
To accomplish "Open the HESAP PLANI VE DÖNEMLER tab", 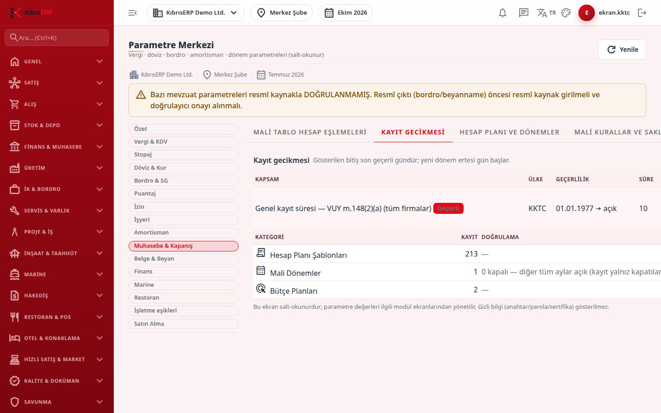I will (x=510, y=132).
